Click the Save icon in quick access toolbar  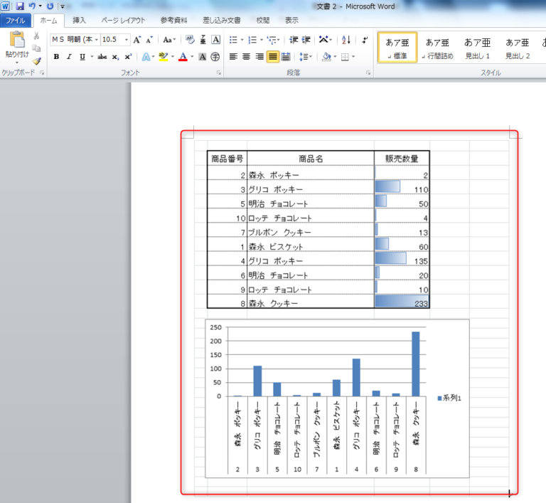tap(20, 6)
